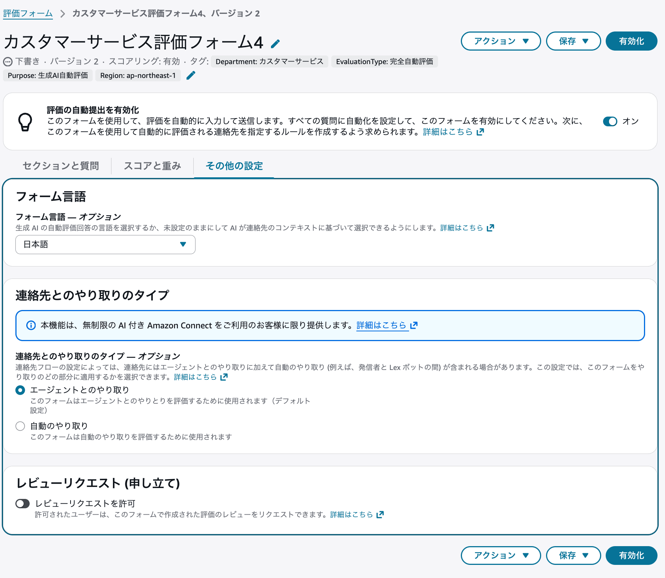Click the pencil icon next to the Region tag
Screen dimensions: 665x578
click(x=191, y=75)
